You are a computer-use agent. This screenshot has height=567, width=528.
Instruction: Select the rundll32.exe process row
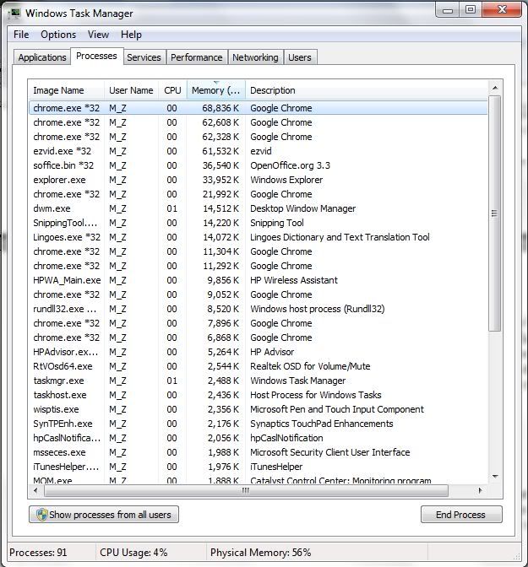coord(258,309)
